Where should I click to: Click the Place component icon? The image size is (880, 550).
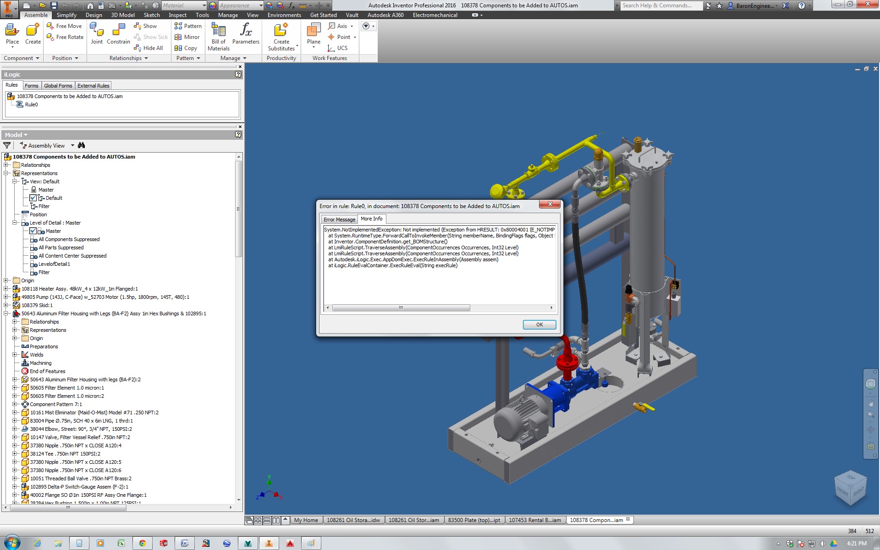tap(12, 31)
